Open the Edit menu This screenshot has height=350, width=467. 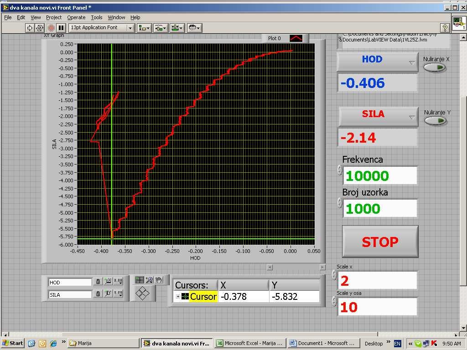(21, 17)
